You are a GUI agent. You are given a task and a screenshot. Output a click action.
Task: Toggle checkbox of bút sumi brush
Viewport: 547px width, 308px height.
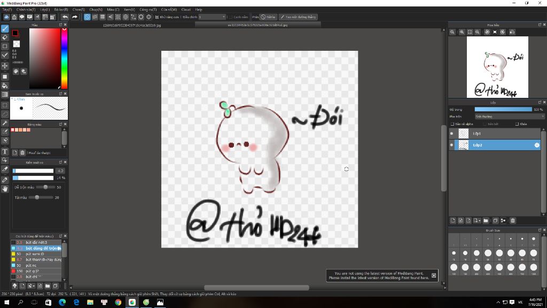tap(13, 254)
